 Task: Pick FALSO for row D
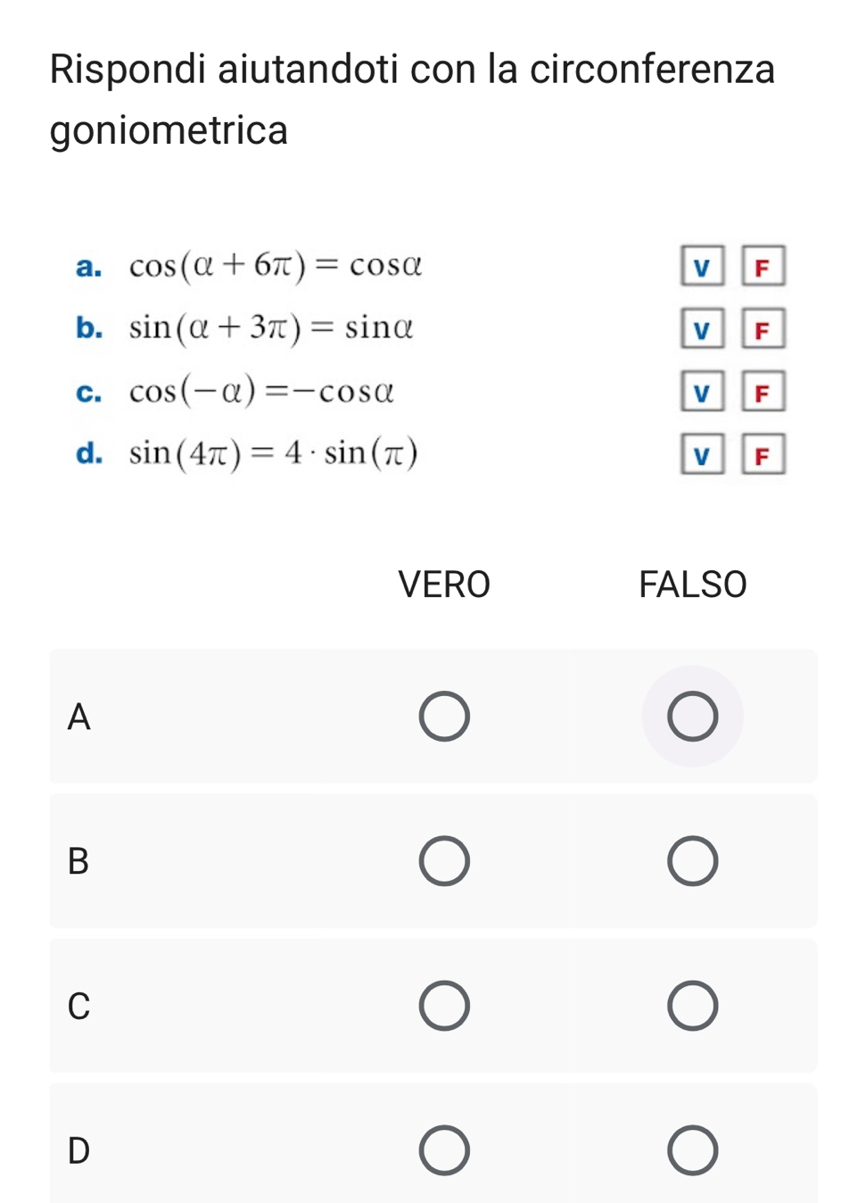point(692,1150)
